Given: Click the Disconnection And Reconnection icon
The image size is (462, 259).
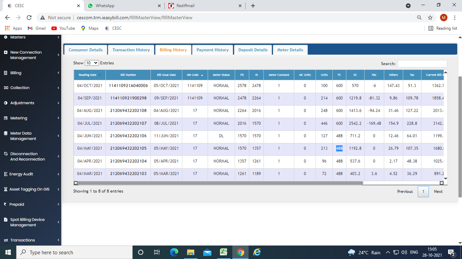Looking at the screenshot, I should 5,154.
